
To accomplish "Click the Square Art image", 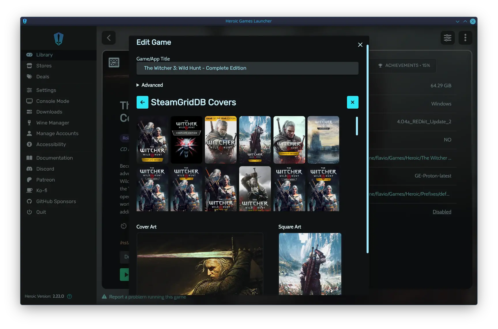I will pyautogui.click(x=310, y=264).
